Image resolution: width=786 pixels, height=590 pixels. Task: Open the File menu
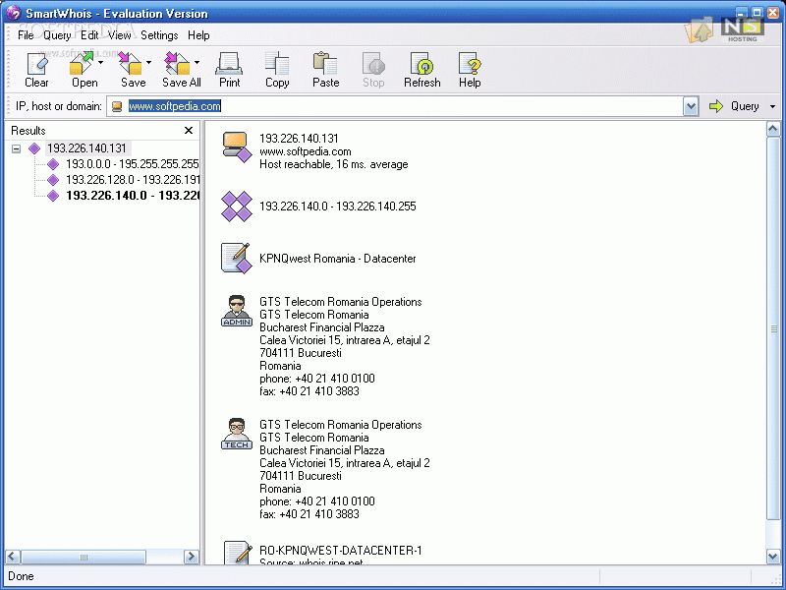[26, 35]
